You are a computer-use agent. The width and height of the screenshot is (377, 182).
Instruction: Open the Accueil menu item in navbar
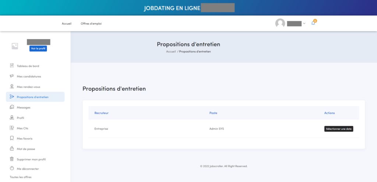coord(66,24)
